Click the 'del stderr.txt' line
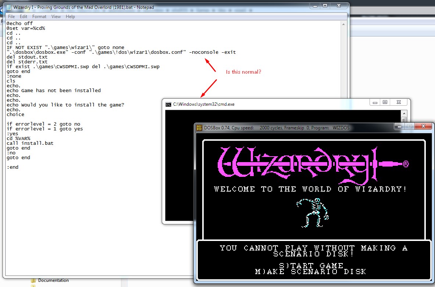The height and width of the screenshot is (287, 435). point(27,62)
